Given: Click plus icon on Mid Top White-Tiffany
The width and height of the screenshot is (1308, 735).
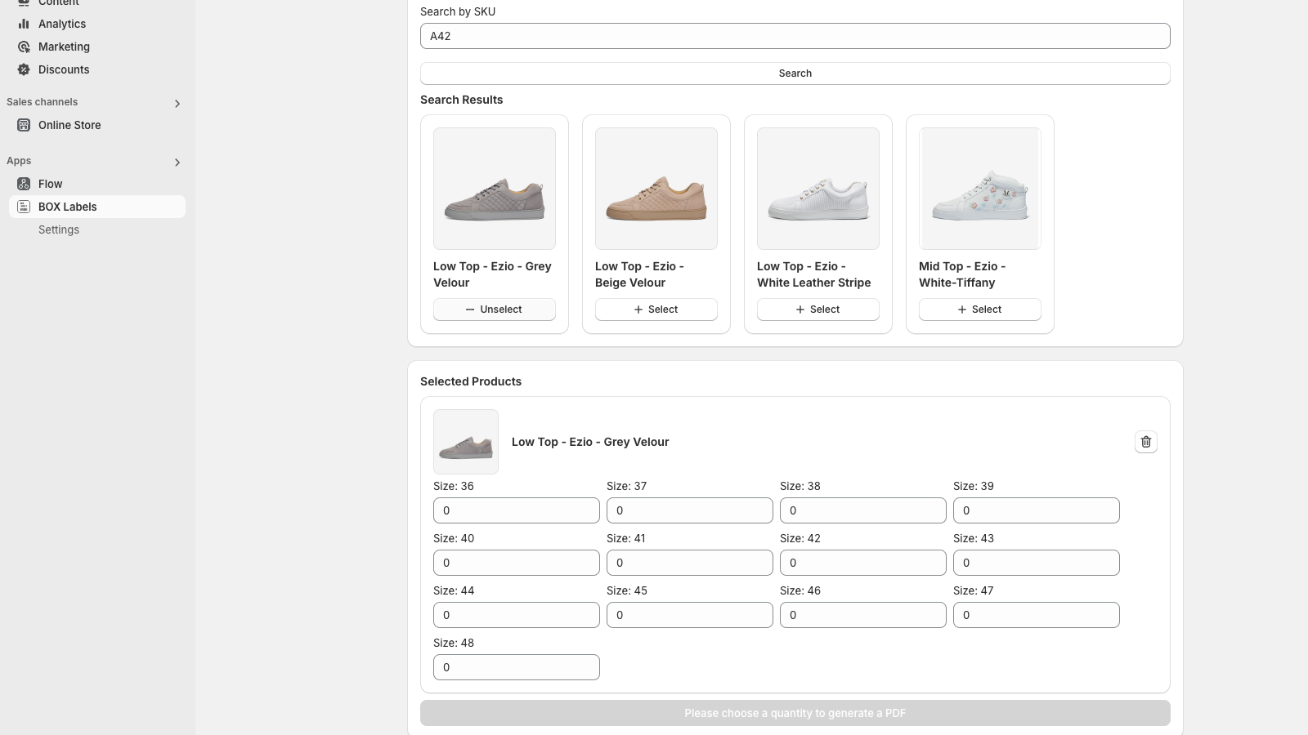Looking at the screenshot, I should (x=961, y=310).
